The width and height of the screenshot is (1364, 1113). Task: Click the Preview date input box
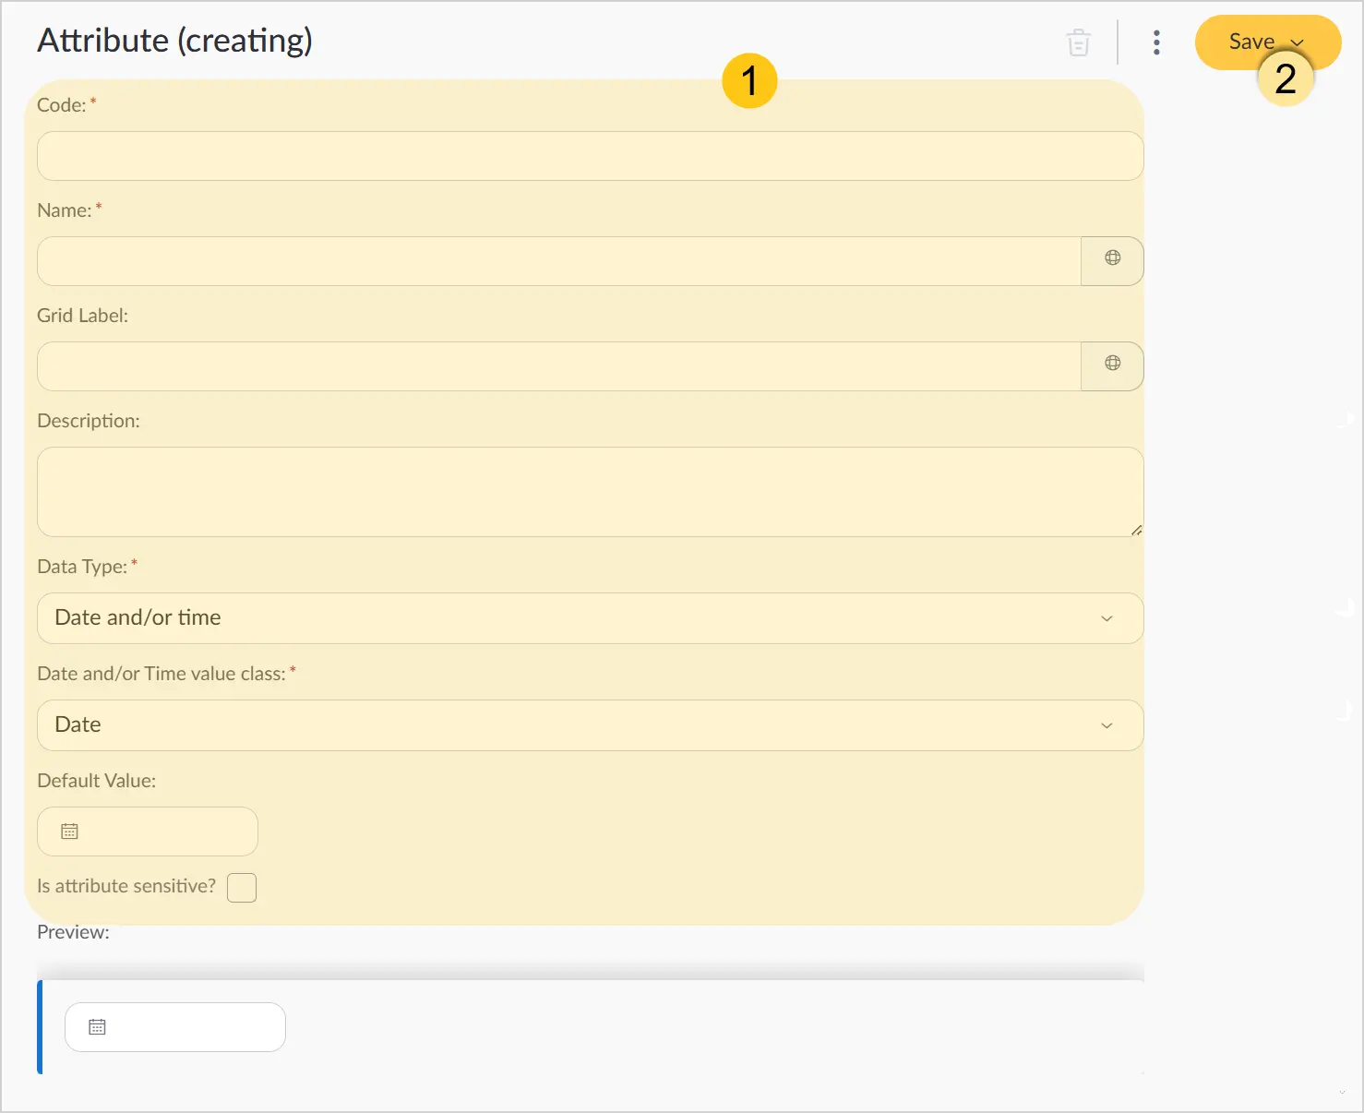click(x=175, y=1027)
